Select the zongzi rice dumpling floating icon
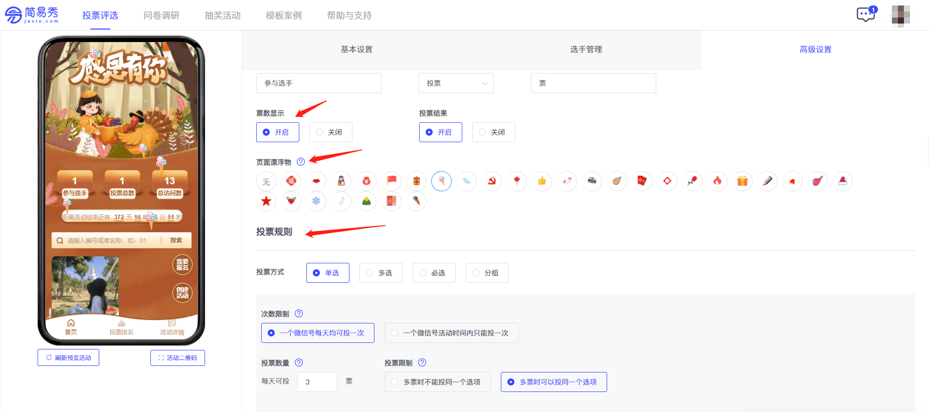929x412 pixels. pos(366,201)
